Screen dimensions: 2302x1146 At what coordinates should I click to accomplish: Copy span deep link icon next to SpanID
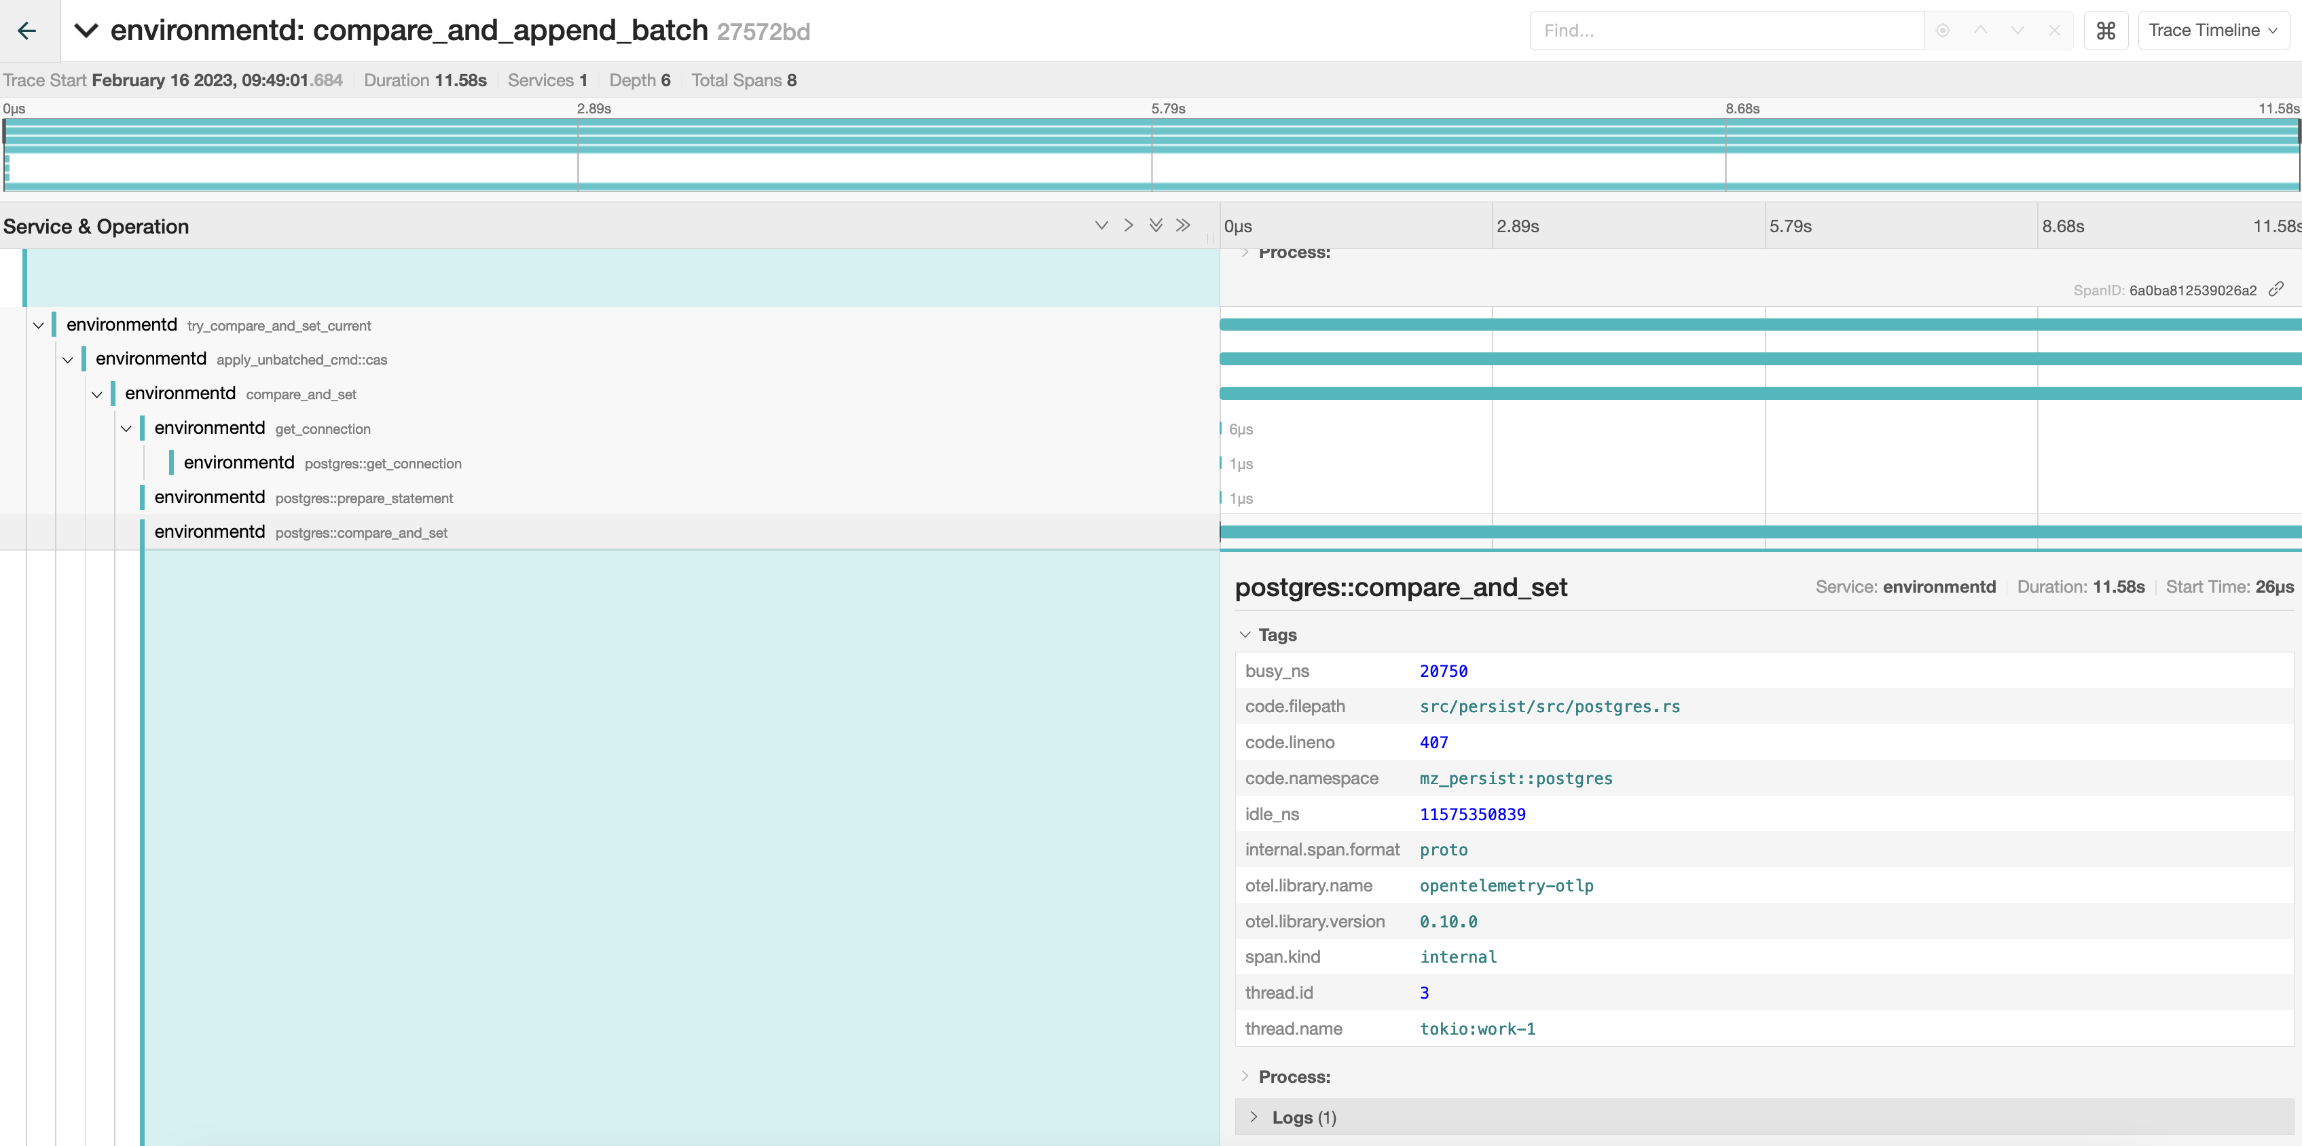(x=2276, y=289)
